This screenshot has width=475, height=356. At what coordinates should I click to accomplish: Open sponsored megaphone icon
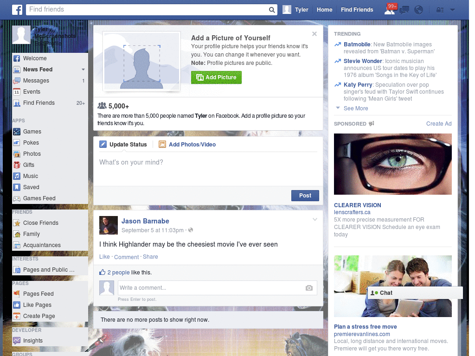pos(372,123)
